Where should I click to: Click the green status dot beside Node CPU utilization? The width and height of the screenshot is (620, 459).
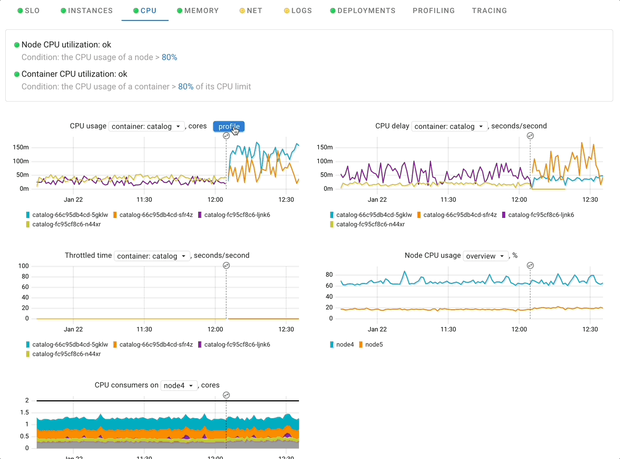pyautogui.click(x=17, y=45)
